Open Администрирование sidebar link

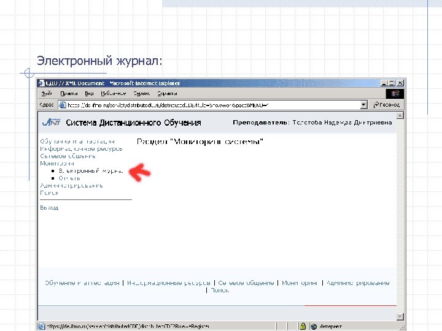[71, 186]
